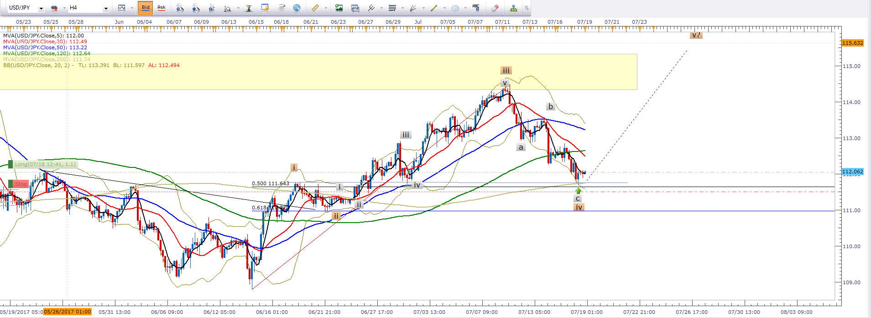Click the zoom in magnifier icon
The height and width of the screenshot is (318, 871).
(x=180, y=8)
